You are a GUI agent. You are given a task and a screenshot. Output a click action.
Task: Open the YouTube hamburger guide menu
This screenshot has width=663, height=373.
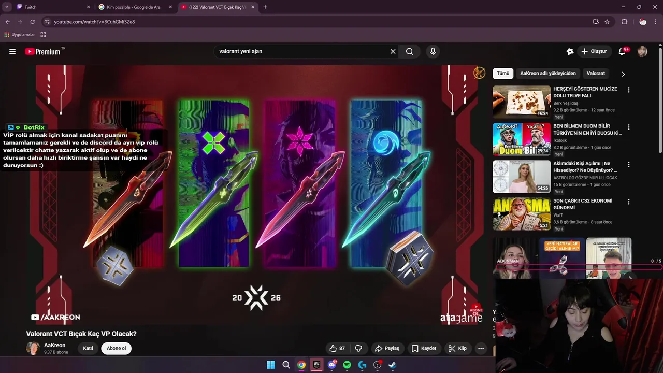point(12,51)
